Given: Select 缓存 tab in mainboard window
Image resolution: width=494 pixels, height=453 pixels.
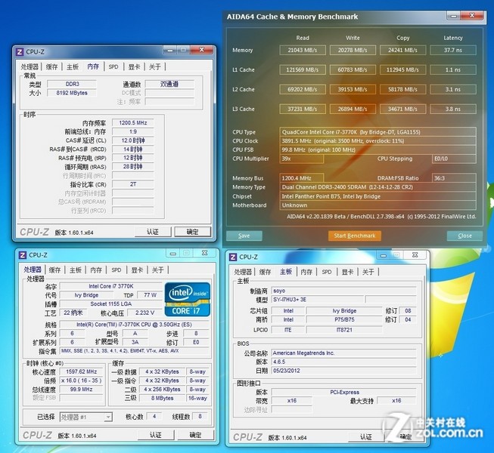Looking at the screenshot, I should point(265,272).
